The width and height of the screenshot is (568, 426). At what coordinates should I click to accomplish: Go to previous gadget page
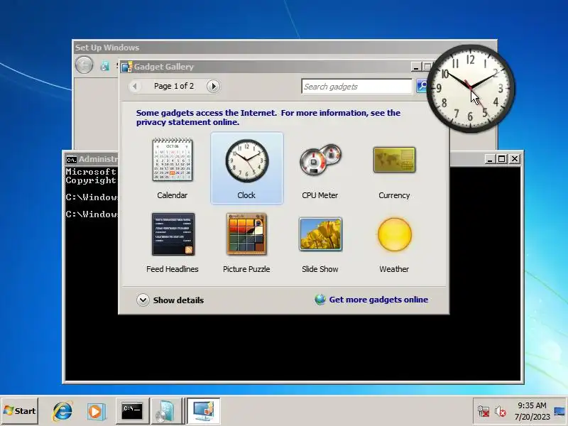coord(135,86)
